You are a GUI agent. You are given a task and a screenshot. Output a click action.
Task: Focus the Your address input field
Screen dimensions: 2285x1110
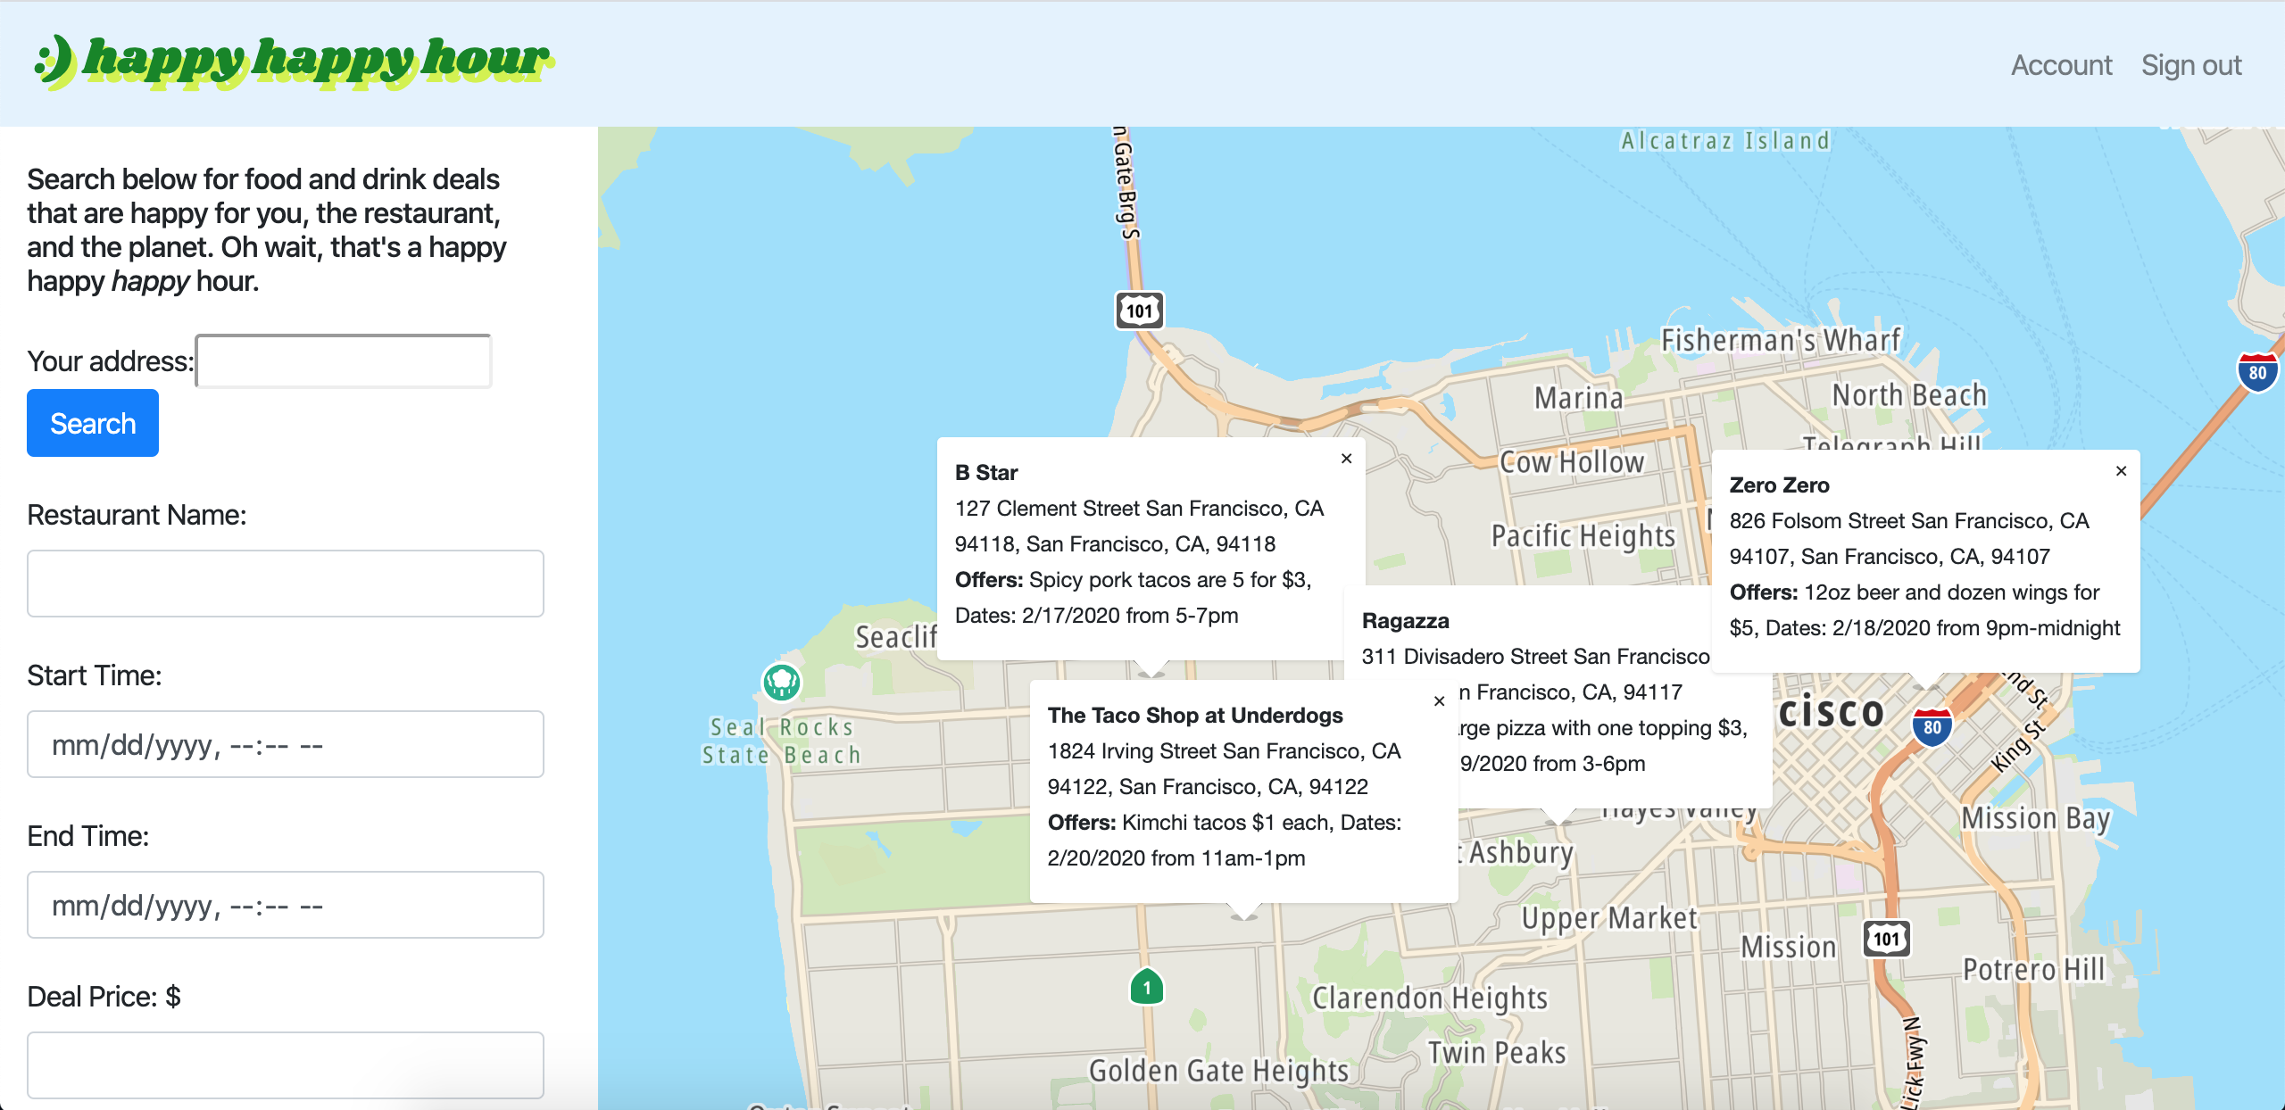pyautogui.click(x=344, y=361)
